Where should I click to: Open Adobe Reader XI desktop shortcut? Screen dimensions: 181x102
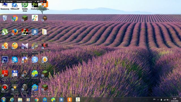tap(5, 74)
